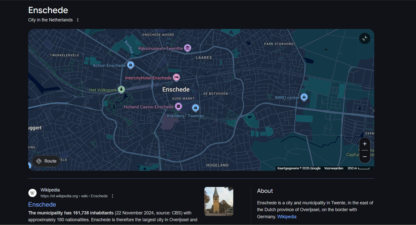Open the Wikipedia result options menu
Viewport: 416px width, 225px height.
112,196
